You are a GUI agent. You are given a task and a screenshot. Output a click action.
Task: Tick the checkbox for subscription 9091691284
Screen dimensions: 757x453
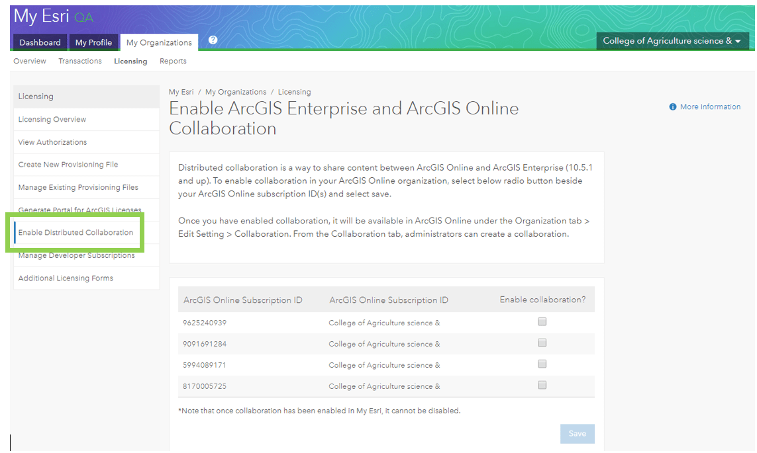(x=542, y=343)
